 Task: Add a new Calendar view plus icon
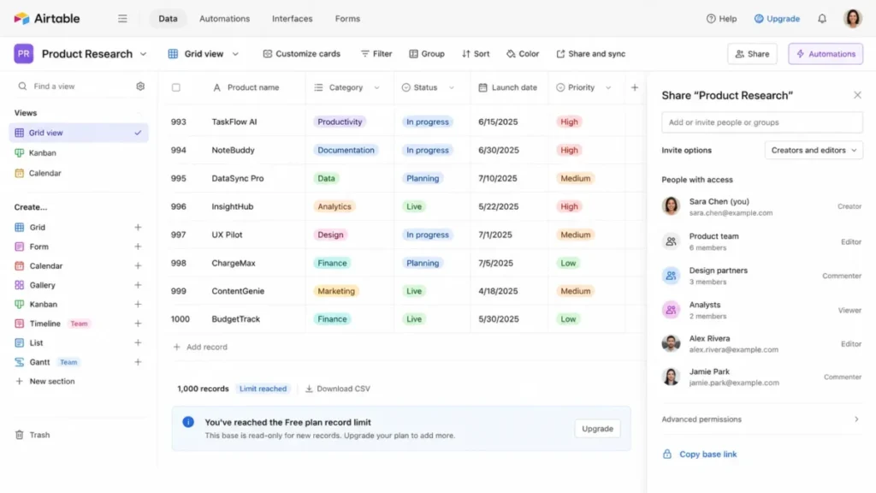pyautogui.click(x=138, y=266)
